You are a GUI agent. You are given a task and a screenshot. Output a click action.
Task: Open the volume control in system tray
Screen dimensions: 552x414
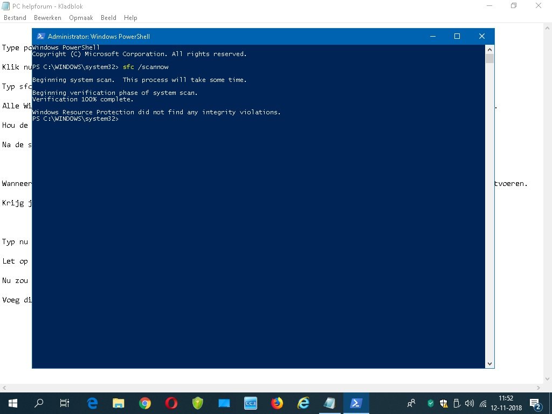tap(470, 403)
